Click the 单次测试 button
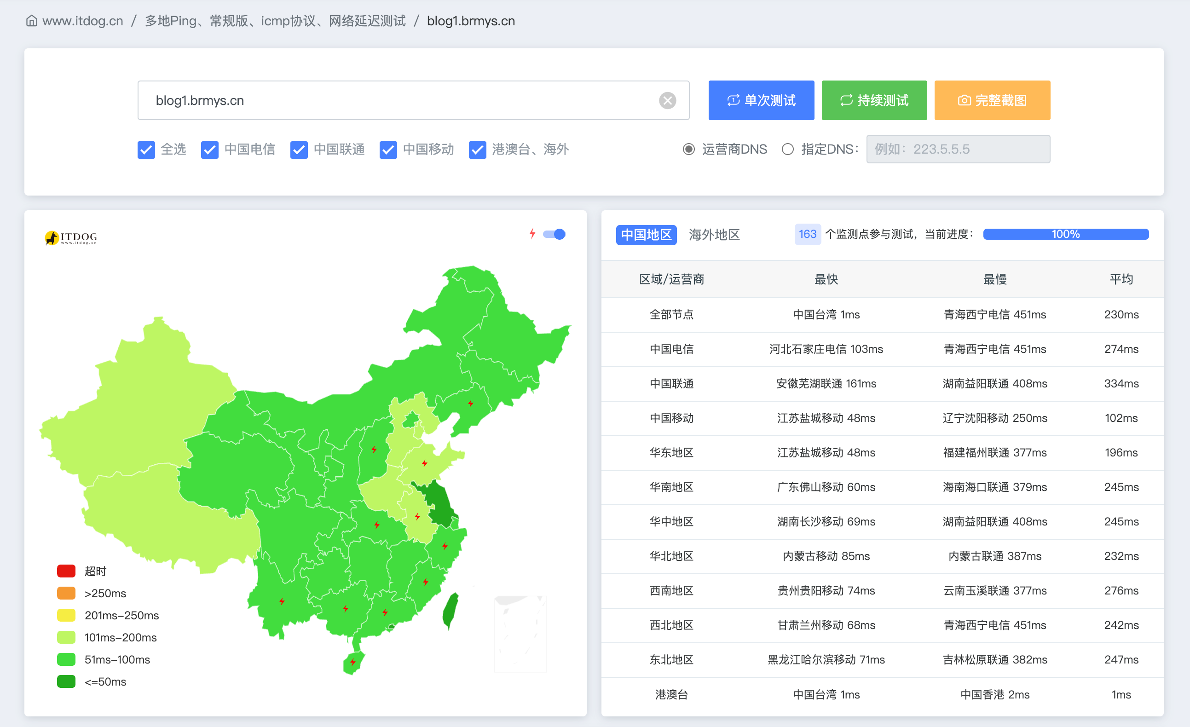Viewport: 1190px width, 727px height. click(761, 100)
